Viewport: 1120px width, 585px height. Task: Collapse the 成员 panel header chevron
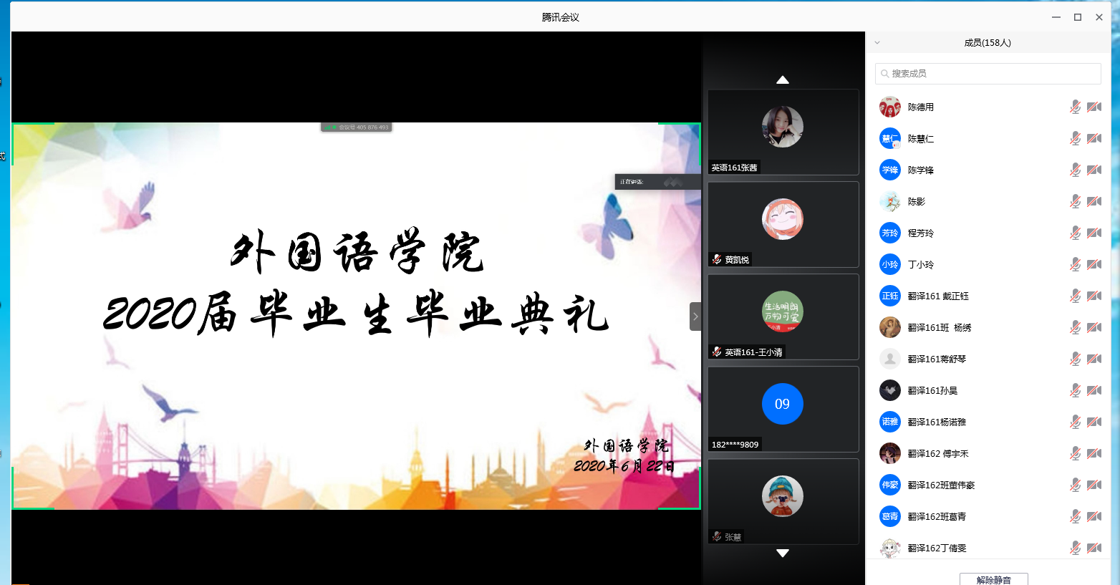pos(877,43)
